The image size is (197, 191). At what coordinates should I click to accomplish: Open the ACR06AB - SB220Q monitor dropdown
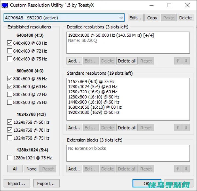point(64,18)
